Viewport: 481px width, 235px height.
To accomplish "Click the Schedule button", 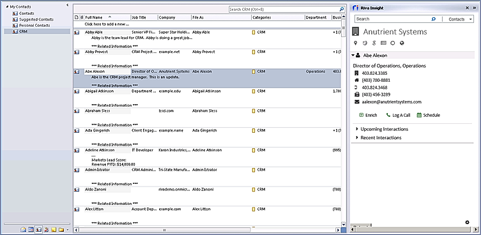I will [428, 116].
